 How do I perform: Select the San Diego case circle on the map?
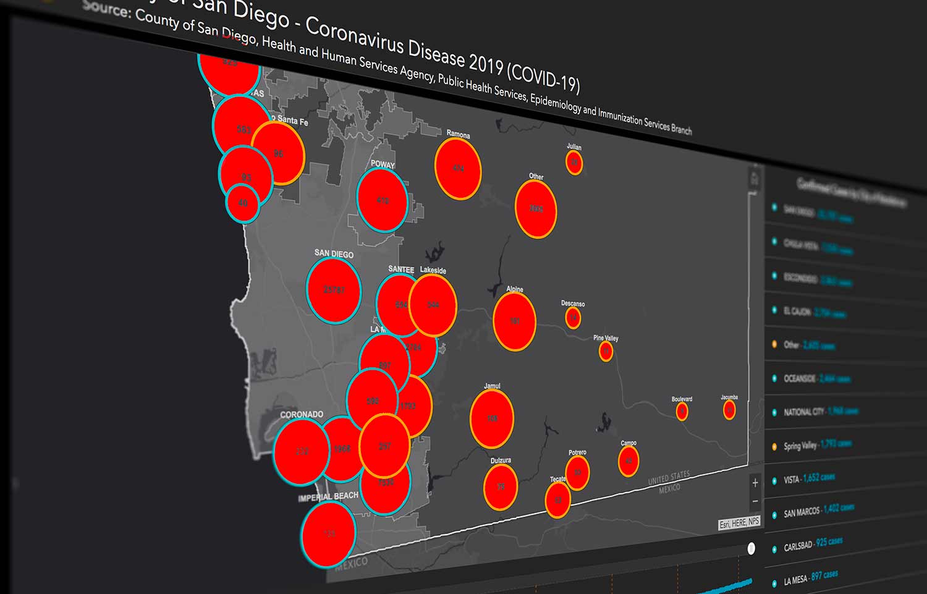(x=334, y=290)
